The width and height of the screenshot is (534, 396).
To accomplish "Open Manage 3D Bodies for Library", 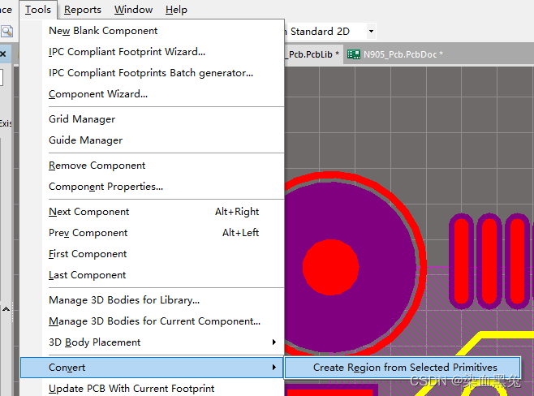I will click(152, 300).
